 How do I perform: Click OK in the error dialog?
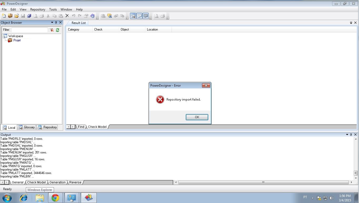pos(197,117)
